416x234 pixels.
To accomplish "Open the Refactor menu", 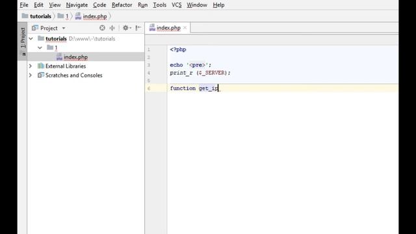I will coord(122,5).
